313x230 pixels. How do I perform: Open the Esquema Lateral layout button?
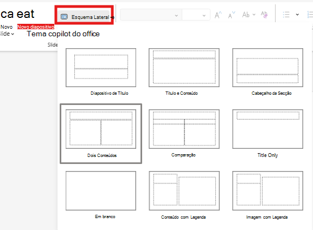click(84, 17)
